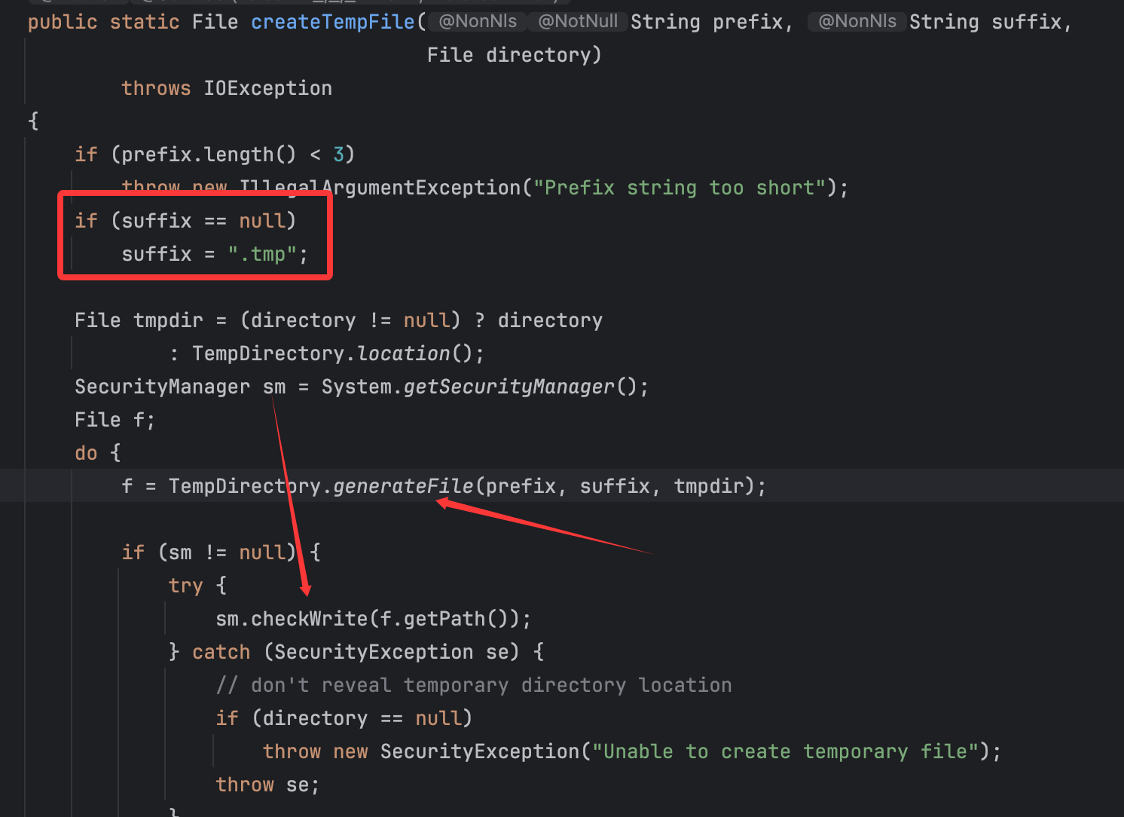1124x817 pixels.
Task: Click the getSecurityManager method call
Action: 509,387
